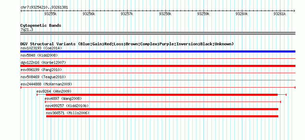
Task: Click the thick red esv9264 loss bar
Action: coord(162,95)
